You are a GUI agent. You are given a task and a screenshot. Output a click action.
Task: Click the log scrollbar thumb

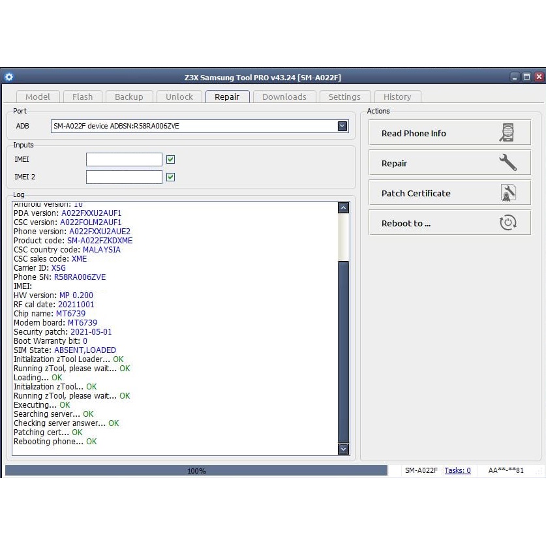point(343,352)
